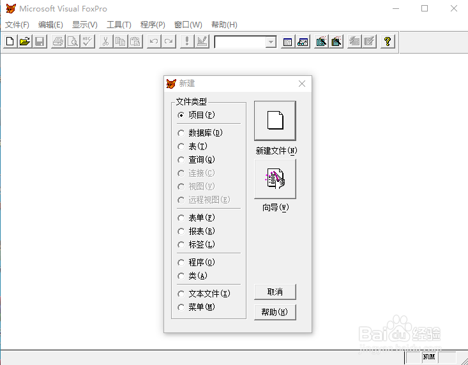Viewport: 468px width, 365px height.
Task: Open the Command Window toolbar icon
Action: tap(287, 41)
